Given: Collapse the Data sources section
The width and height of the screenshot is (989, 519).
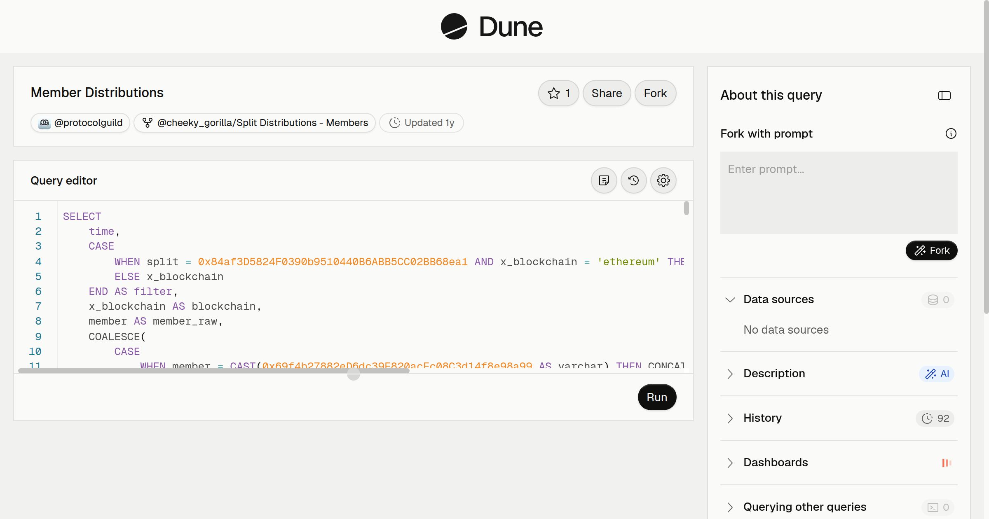Looking at the screenshot, I should (730, 299).
